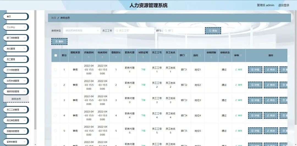Image resolution: width=297 pixels, height=146 pixels.
Task: Click 下载 link in row 1
Action: click(x=143, y=70)
